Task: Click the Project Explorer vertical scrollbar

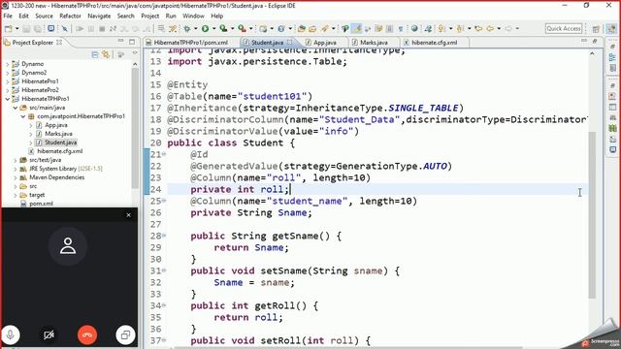Action: (x=135, y=129)
